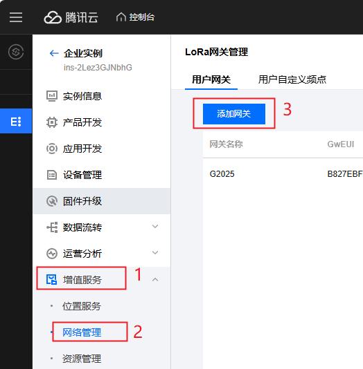Click the 设备管理 list icon
Image resolution: width=363 pixels, height=369 pixels.
coord(52,175)
